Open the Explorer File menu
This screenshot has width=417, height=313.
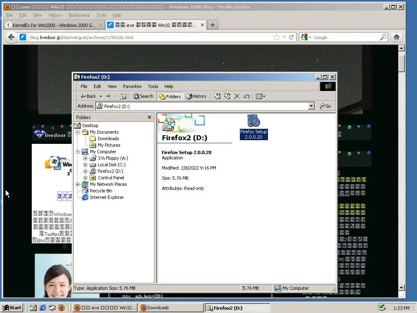tap(84, 86)
